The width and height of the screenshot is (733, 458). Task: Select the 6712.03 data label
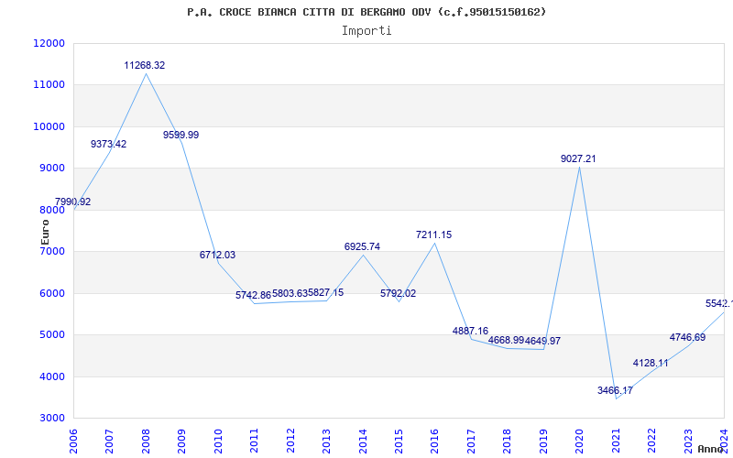[x=217, y=255]
